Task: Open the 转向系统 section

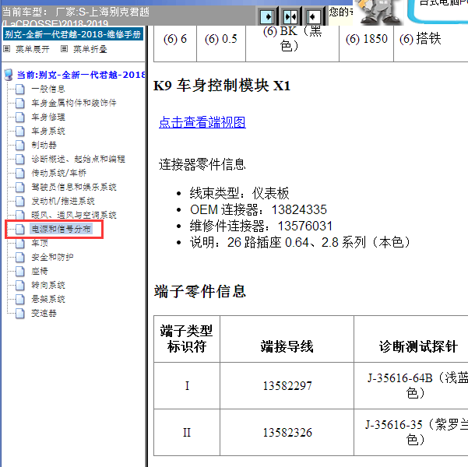Action: click(x=48, y=286)
